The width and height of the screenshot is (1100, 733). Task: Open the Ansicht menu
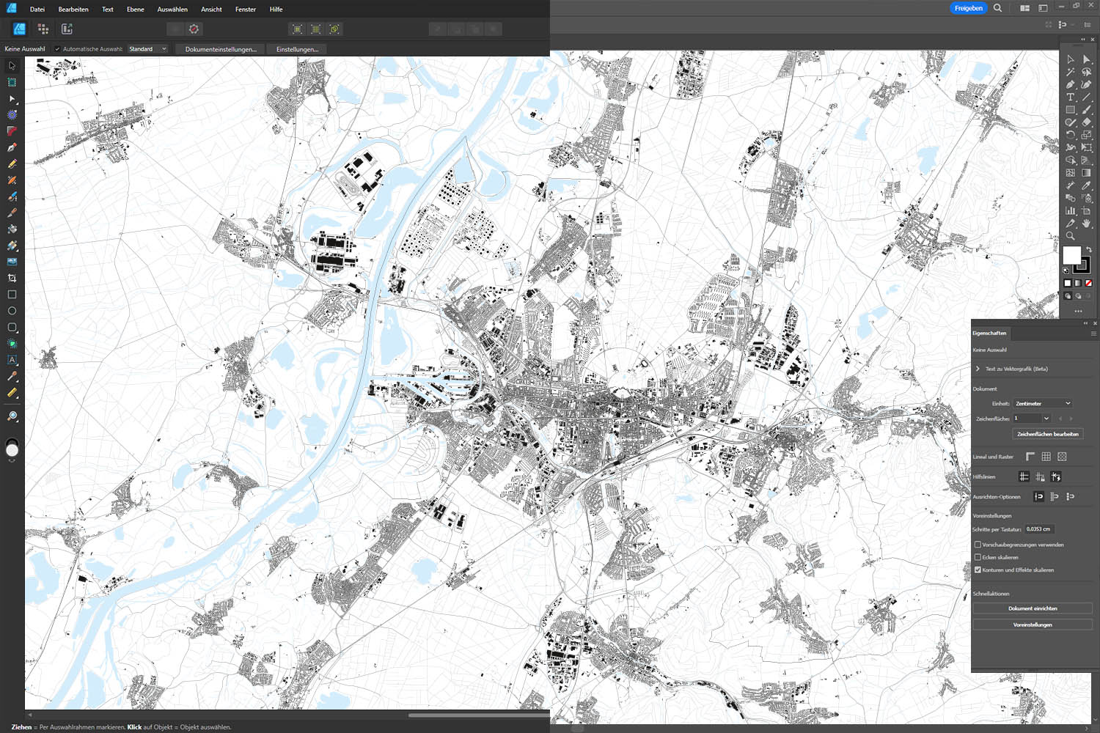click(x=211, y=9)
